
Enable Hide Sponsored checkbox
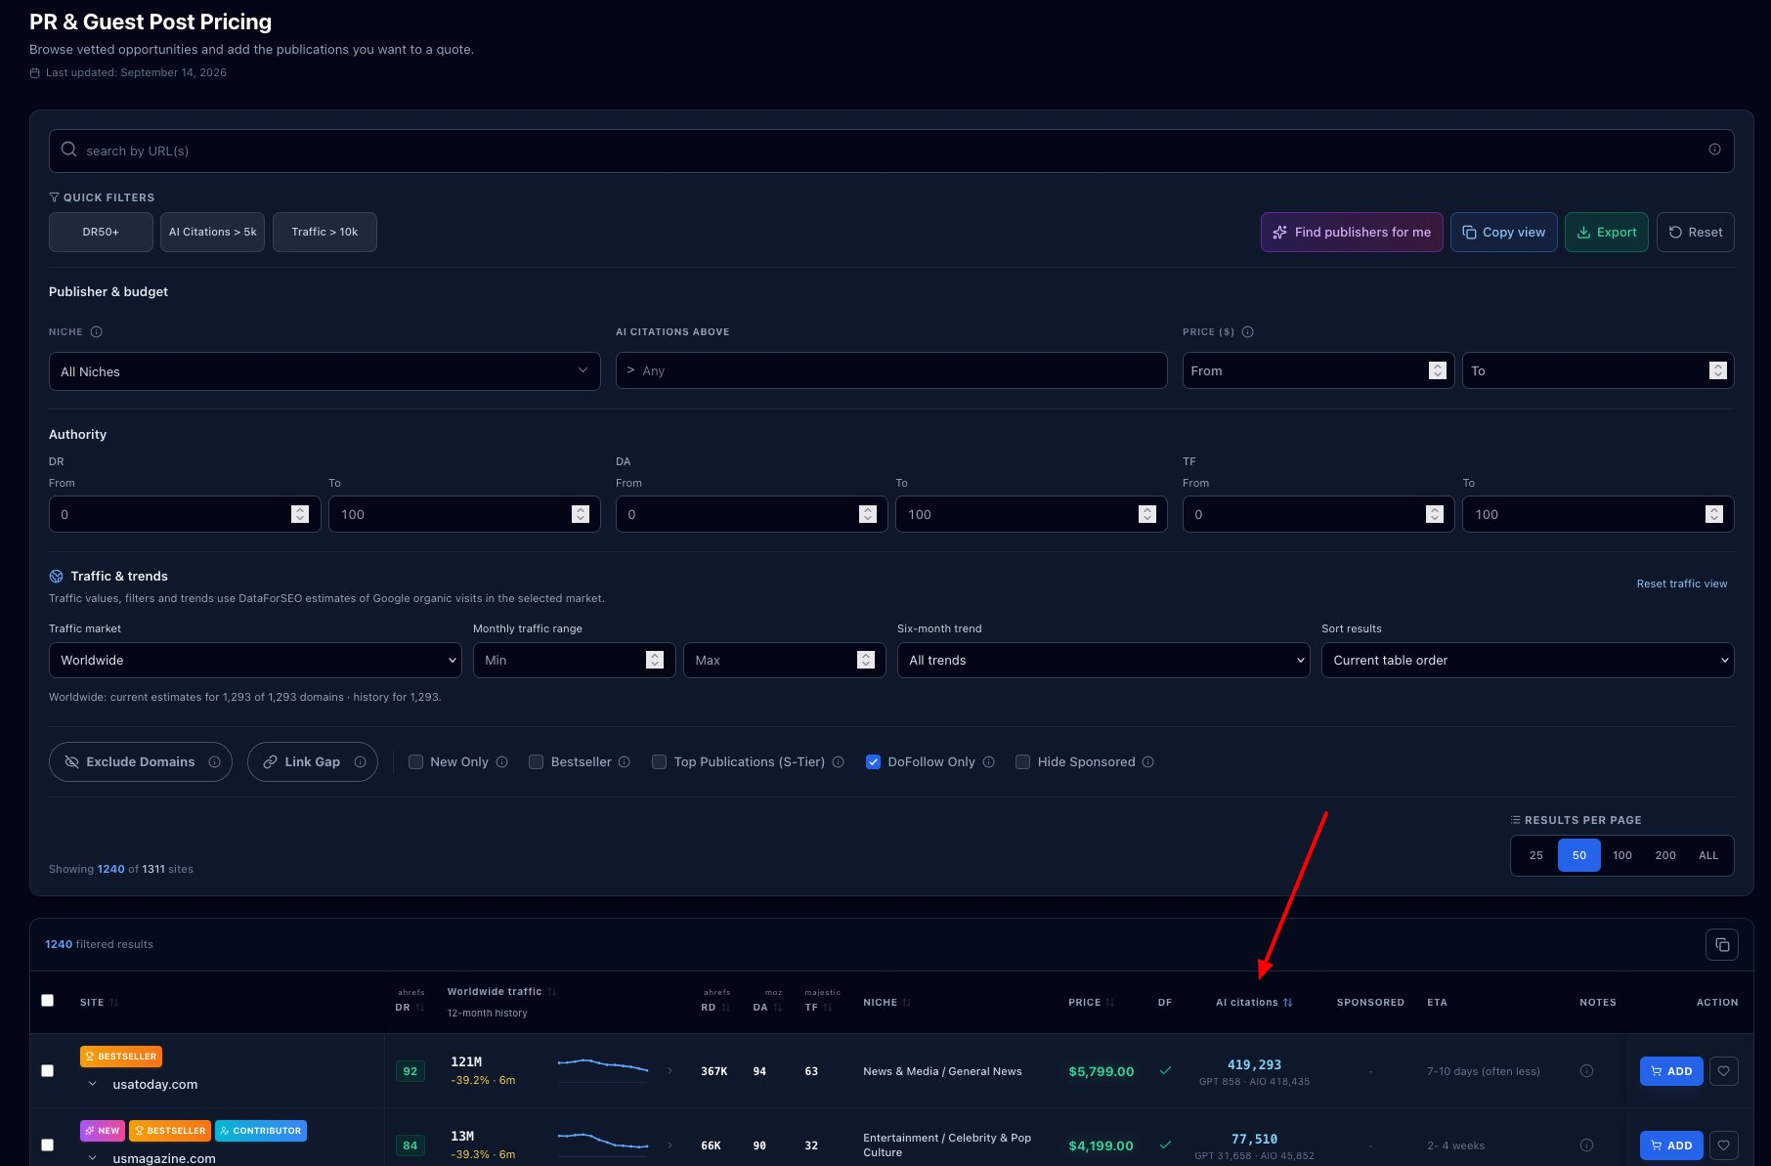coord(1022,762)
